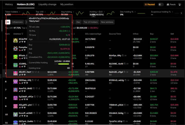
Task: Expand Holding > $10 stat chevron
Action: 104,12
